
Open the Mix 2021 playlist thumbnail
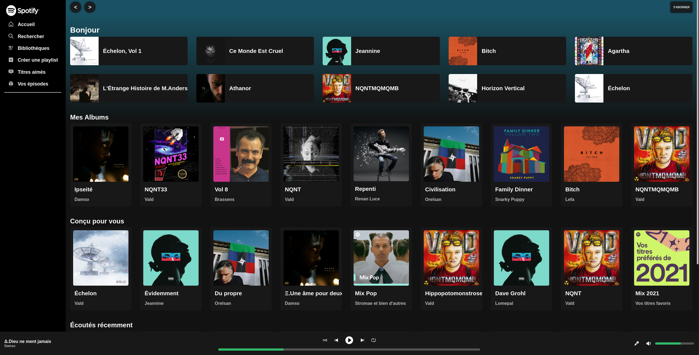[661, 258]
